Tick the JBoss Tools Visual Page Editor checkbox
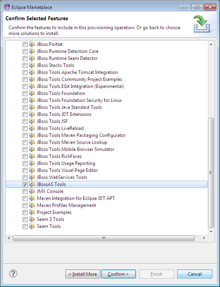220x287 pixels. click(25, 170)
